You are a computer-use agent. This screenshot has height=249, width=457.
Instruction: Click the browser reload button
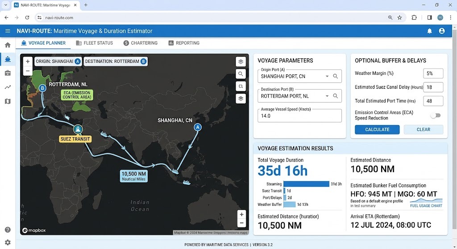27,17
